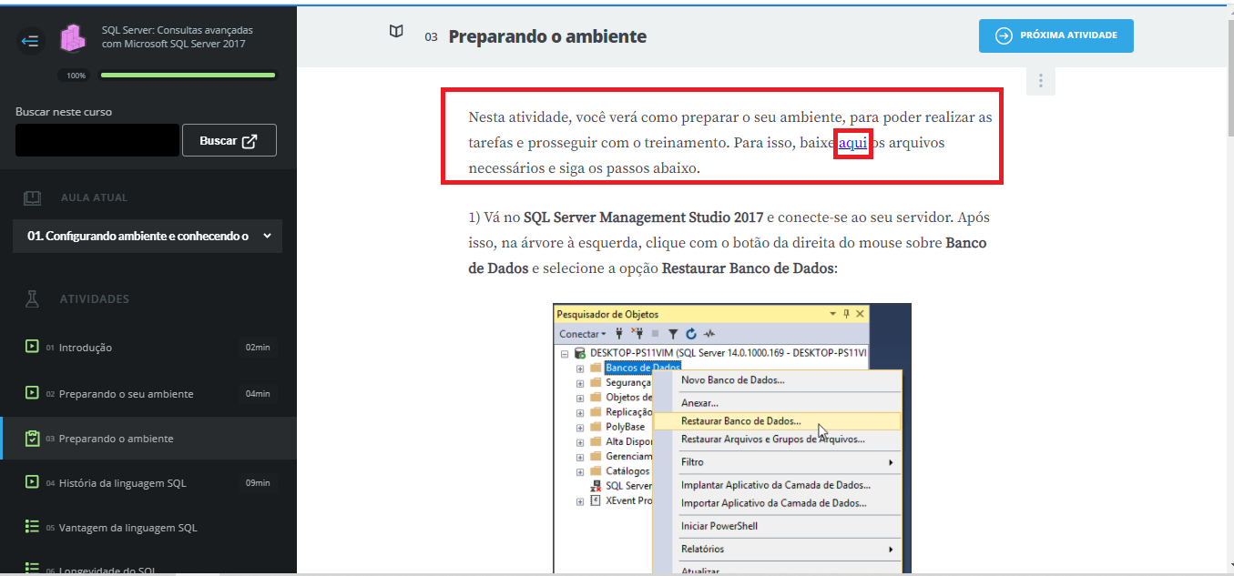Click the back arrow menu icon
Screen dimensions: 1234x576
click(x=30, y=40)
